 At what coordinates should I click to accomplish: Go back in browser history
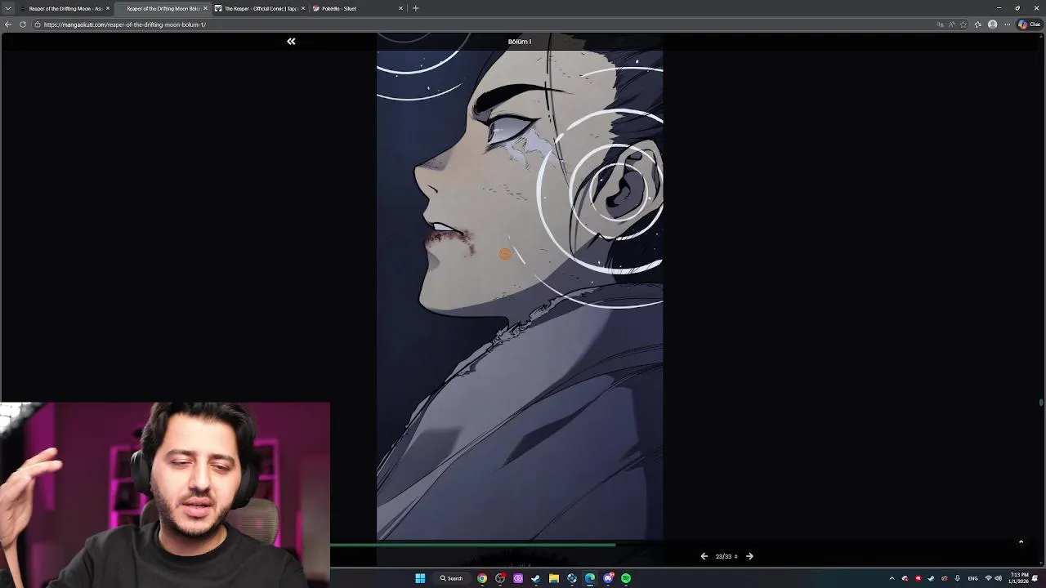point(8,24)
